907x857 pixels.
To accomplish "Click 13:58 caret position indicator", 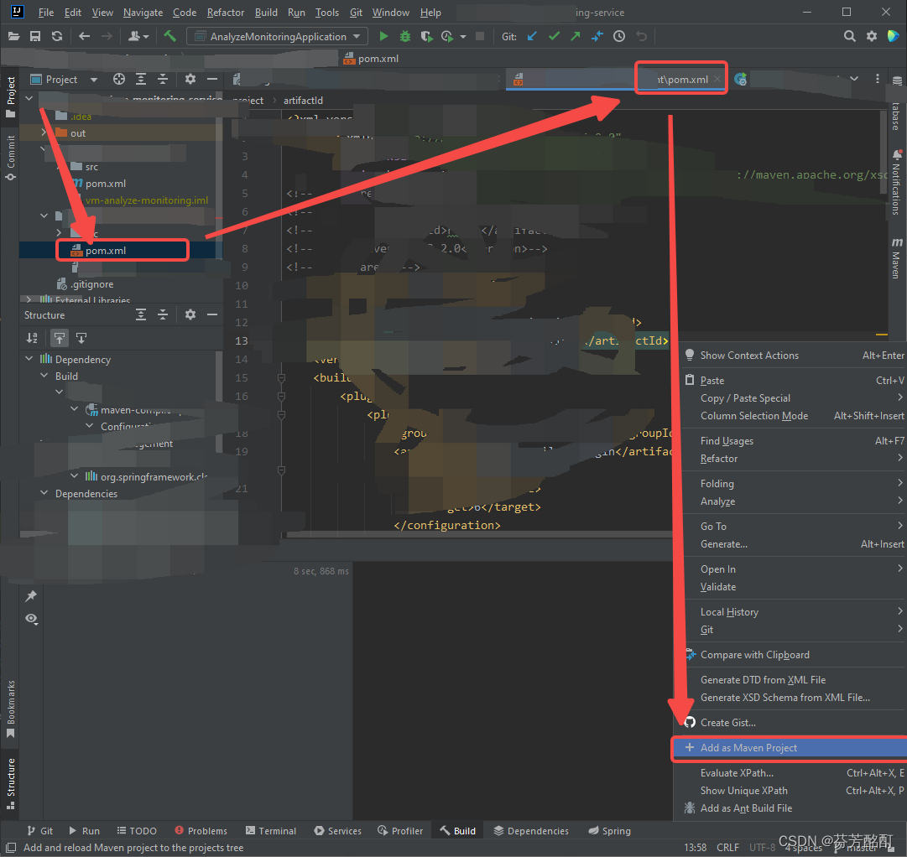I will [696, 847].
